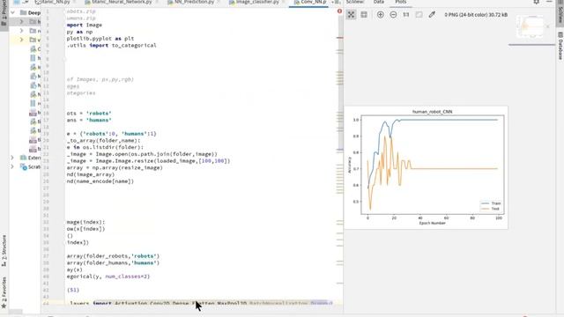
Task: Zoom out of the plot image
Action: click(x=393, y=15)
